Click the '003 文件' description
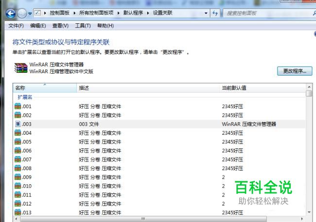Image resolution: width=316 pixels, height=222 pixels. coord(89,124)
